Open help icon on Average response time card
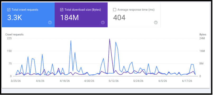 click(156, 22)
